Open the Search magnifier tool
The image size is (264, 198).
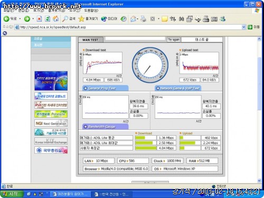(x=65, y=18)
